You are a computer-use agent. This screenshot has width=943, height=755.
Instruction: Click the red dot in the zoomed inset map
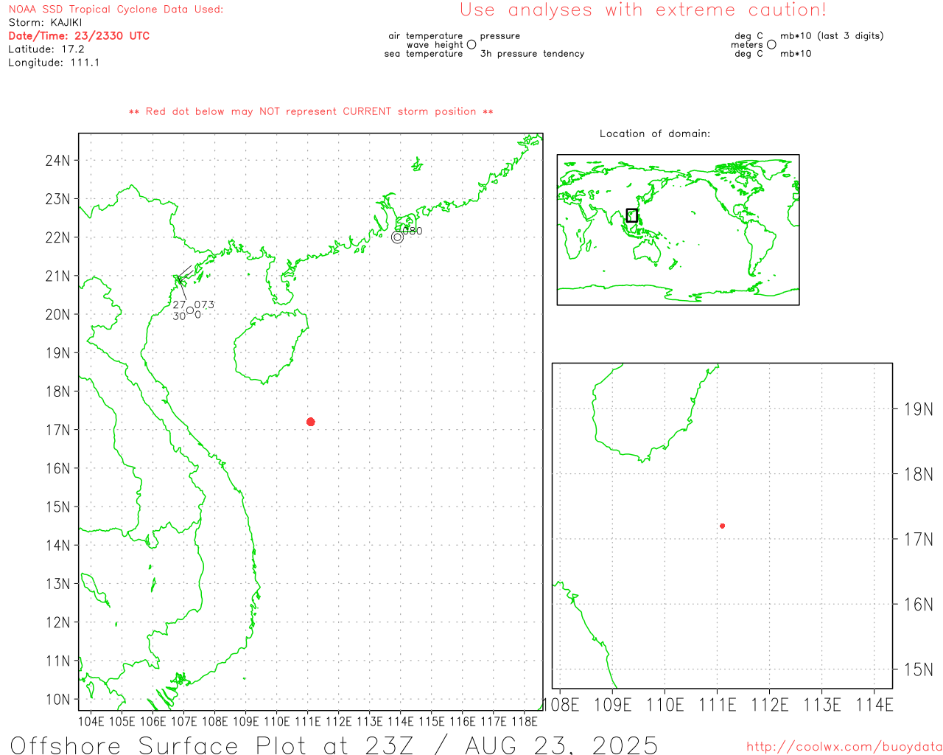coord(722,526)
